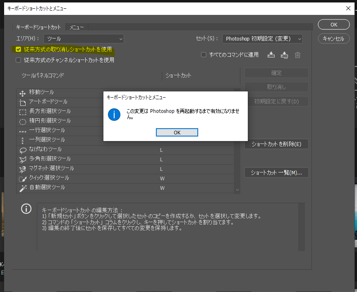
Task: Open the セット dropdown for Photoshop 初期設定
Action: 262,38
